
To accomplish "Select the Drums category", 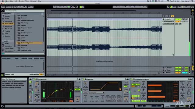I will tap(7, 19).
